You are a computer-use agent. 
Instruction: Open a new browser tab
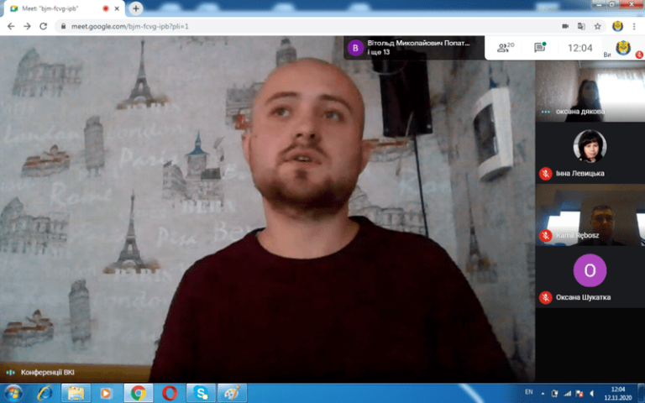pos(136,8)
